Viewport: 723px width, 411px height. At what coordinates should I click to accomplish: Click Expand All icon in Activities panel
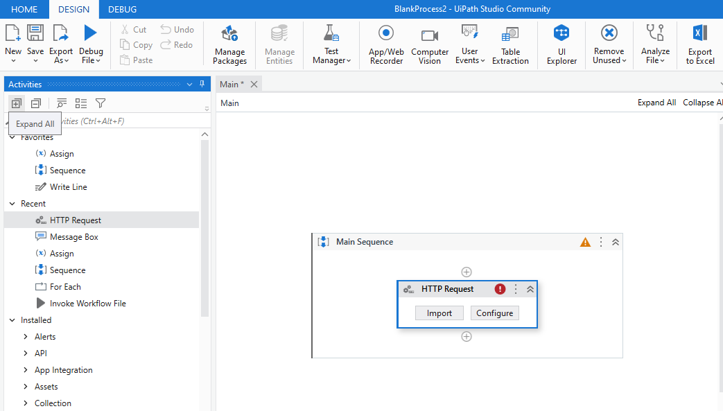(17, 103)
